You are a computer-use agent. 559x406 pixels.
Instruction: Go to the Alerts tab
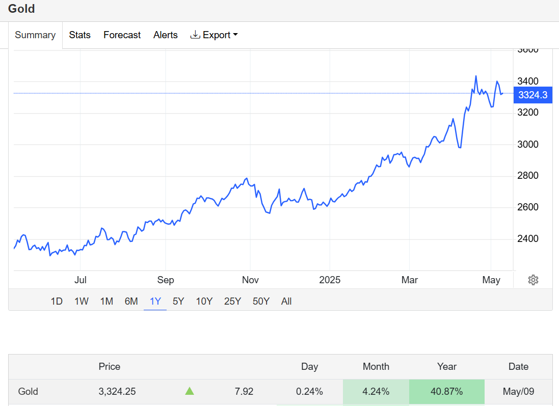[165, 35]
